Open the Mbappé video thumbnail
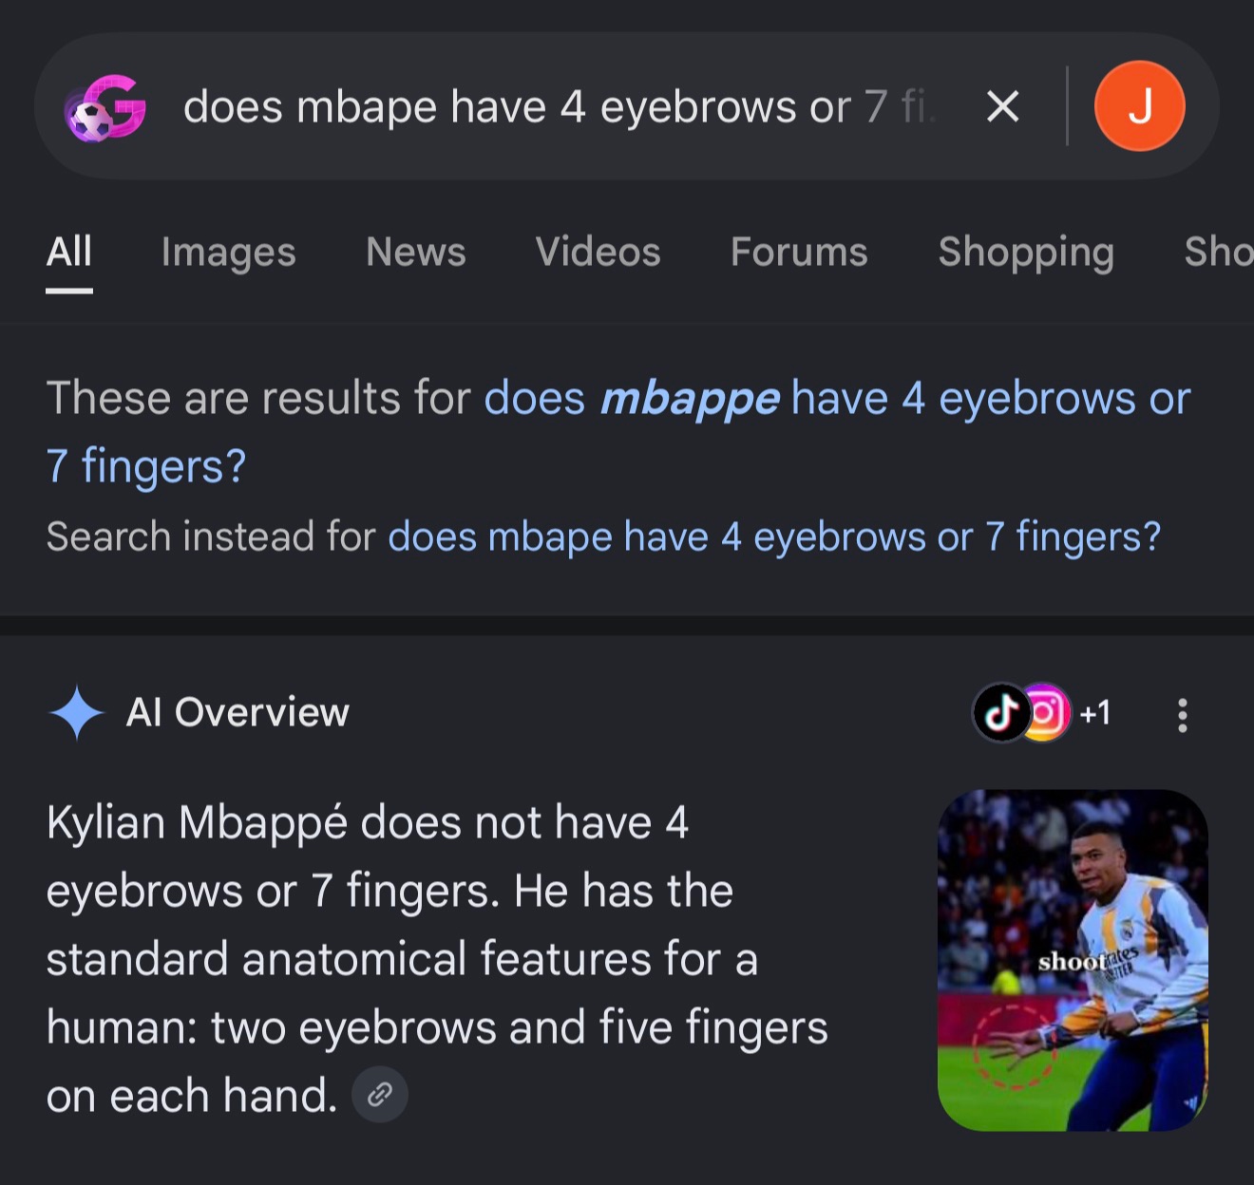 [1073, 960]
